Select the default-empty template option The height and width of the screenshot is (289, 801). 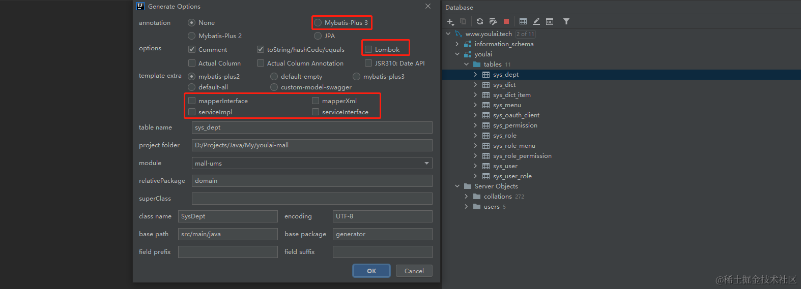[x=274, y=77]
